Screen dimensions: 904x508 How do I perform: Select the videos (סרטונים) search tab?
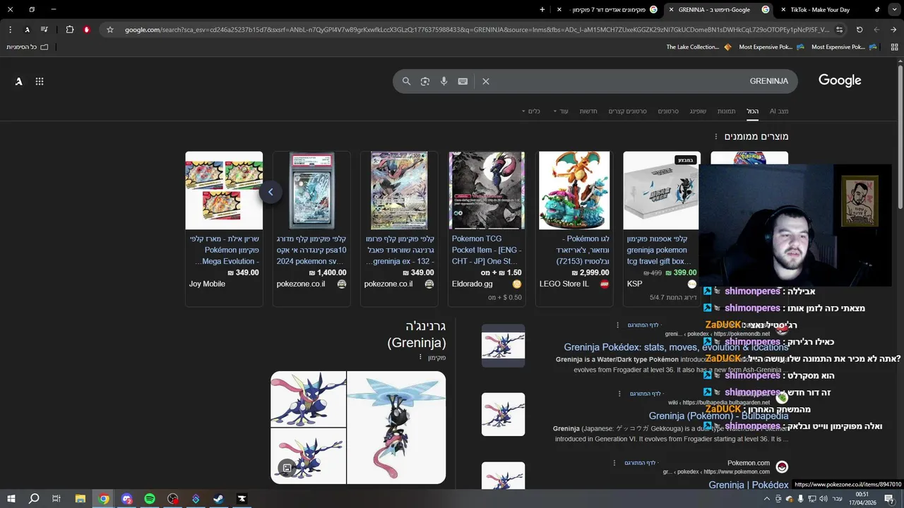[x=668, y=111]
